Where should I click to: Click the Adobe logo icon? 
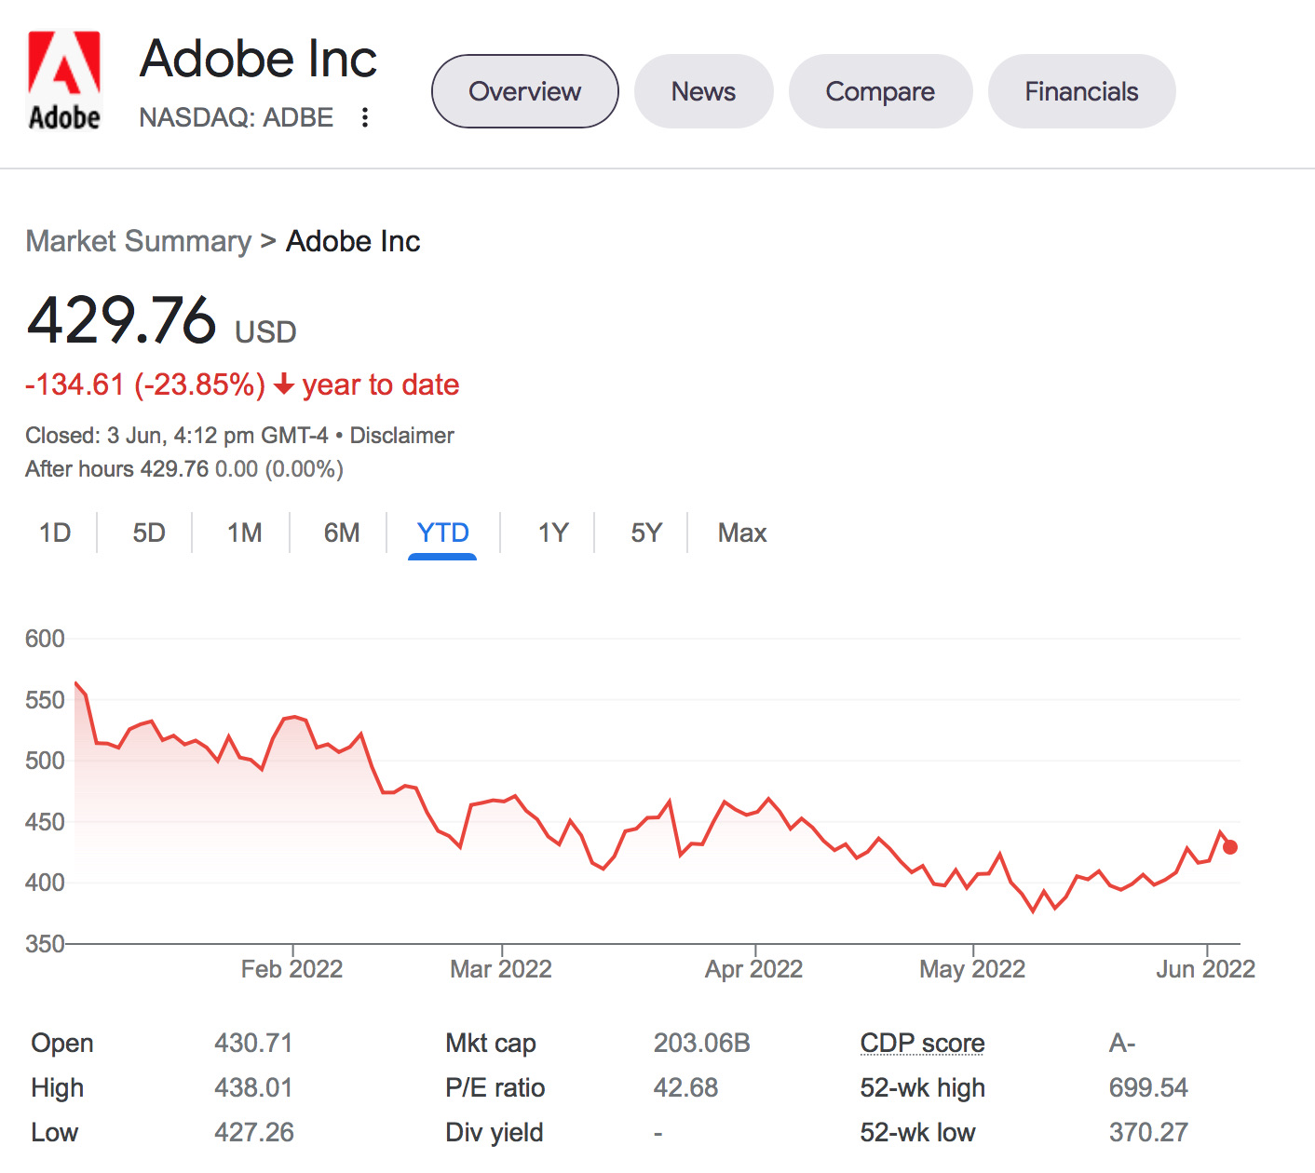(x=64, y=81)
